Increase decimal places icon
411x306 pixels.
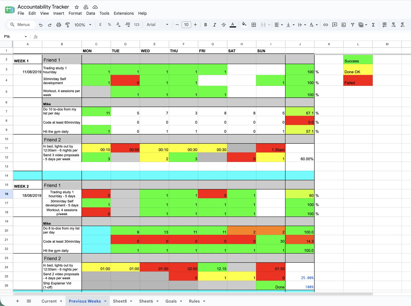tap(127, 25)
